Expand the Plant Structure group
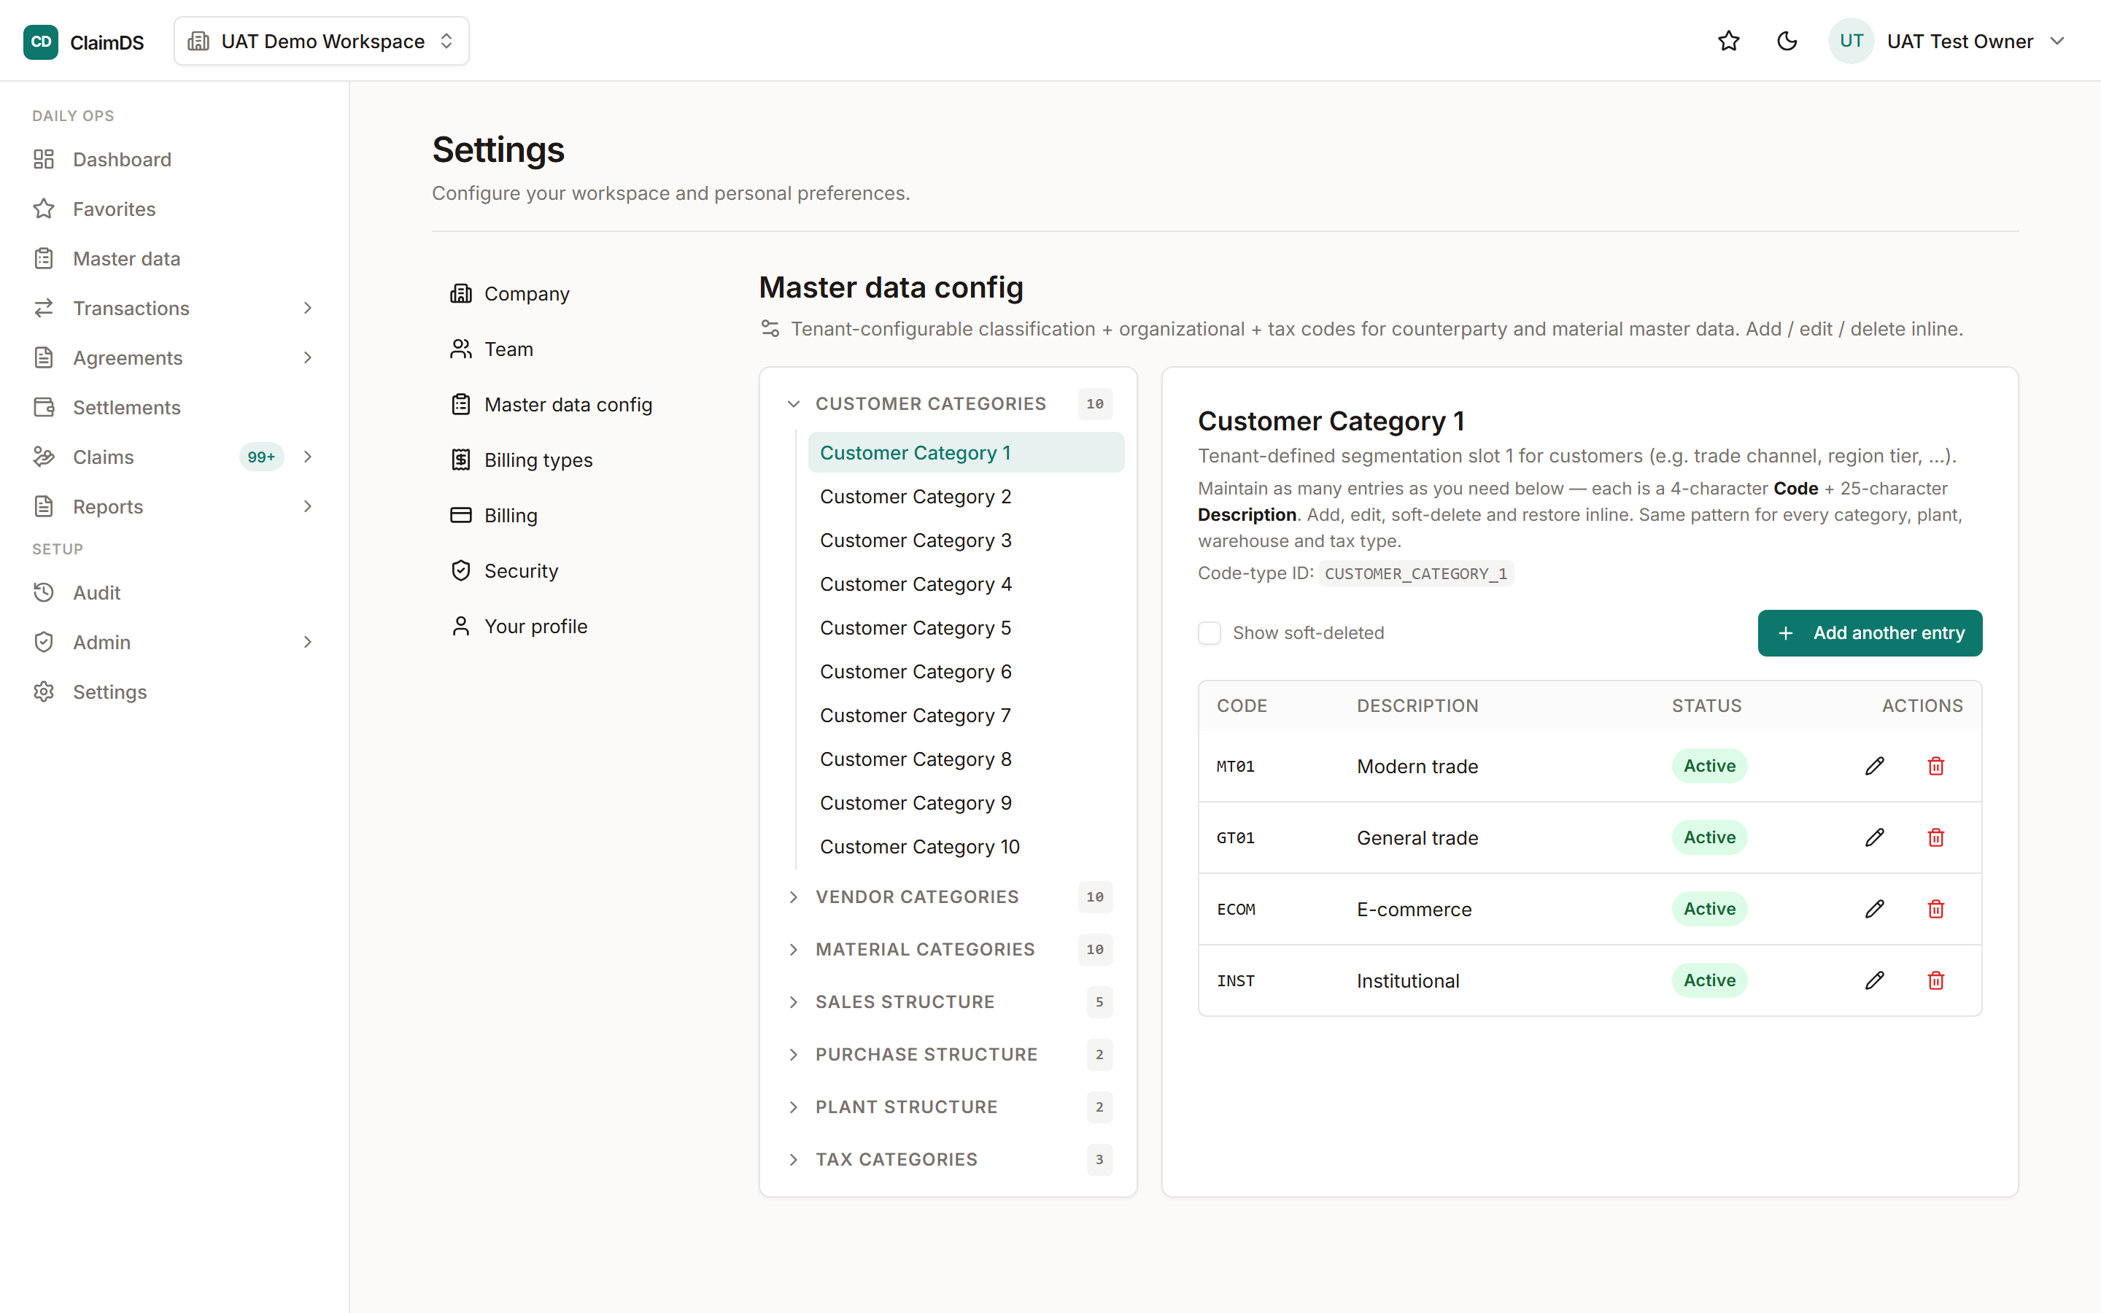This screenshot has width=2101, height=1313. tap(948, 1107)
